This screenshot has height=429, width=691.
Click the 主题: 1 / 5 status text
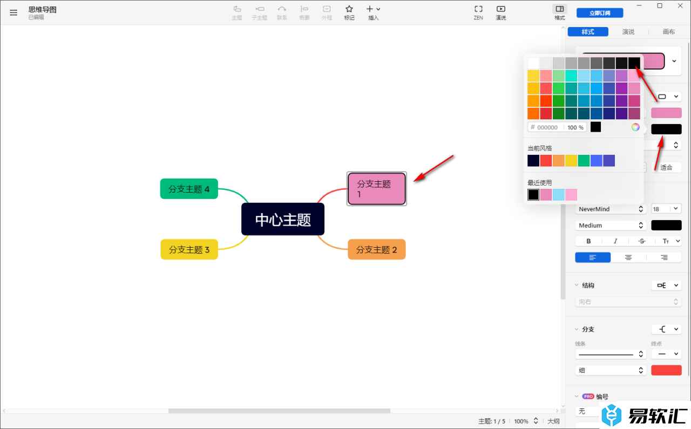click(492, 421)
